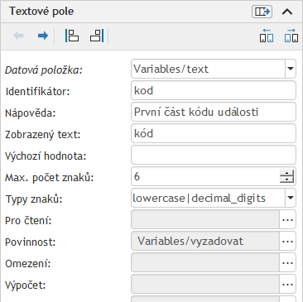Click the Textové pole panel title

click(x=41, y=12)
